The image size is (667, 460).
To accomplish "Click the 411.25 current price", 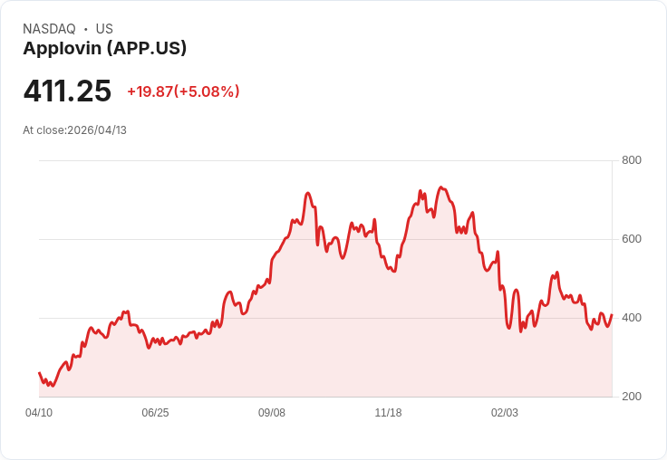I will [67, 91].
